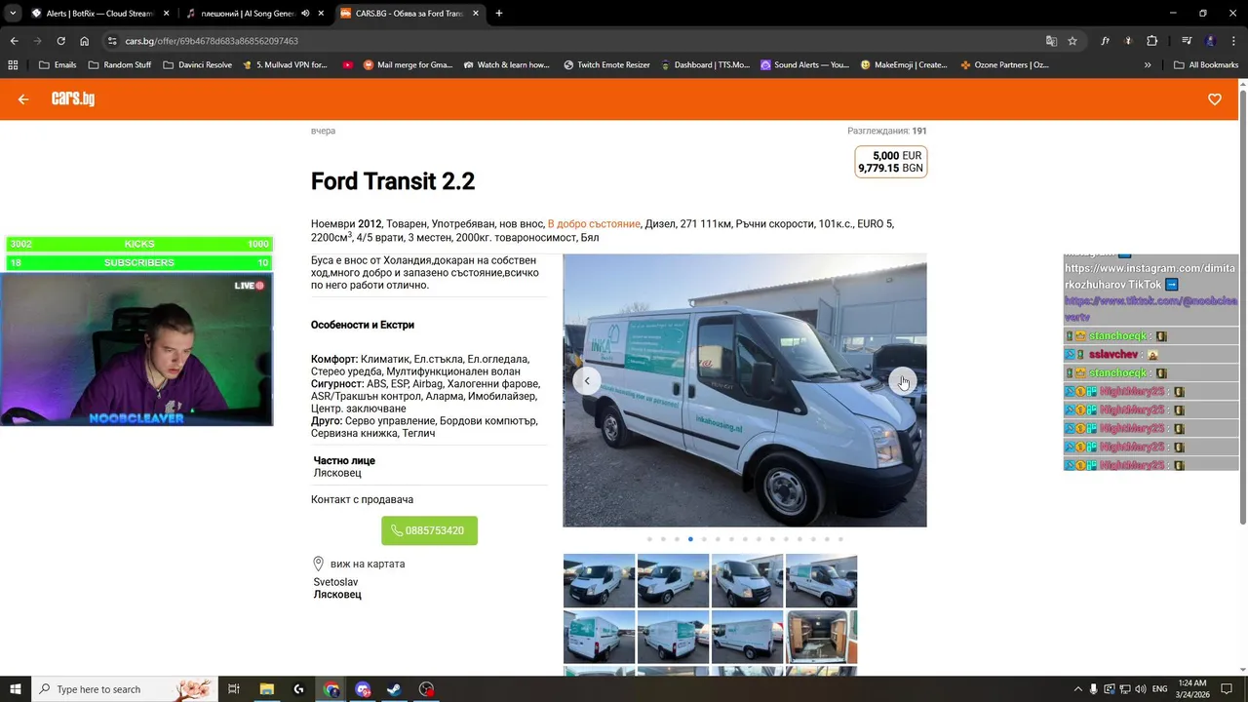This screenshot has width=1248, height=702.
Task: Open the open cargo area thumbnail
Action: (821, 638)
